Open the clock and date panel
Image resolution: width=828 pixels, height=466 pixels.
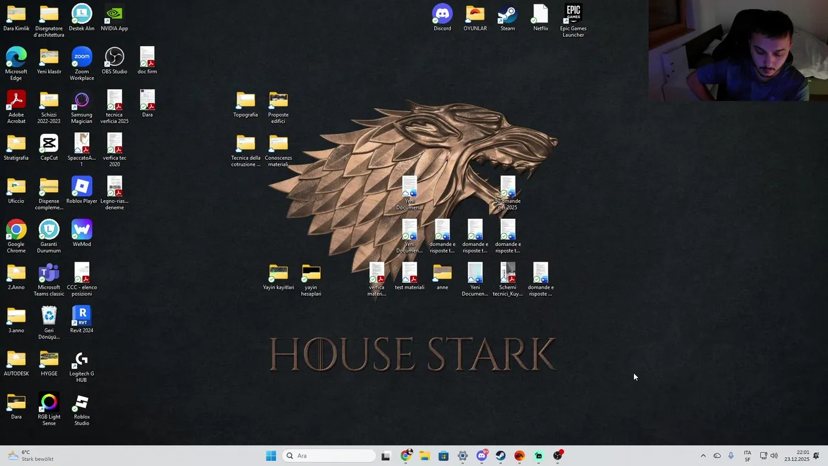pos(796,456)
